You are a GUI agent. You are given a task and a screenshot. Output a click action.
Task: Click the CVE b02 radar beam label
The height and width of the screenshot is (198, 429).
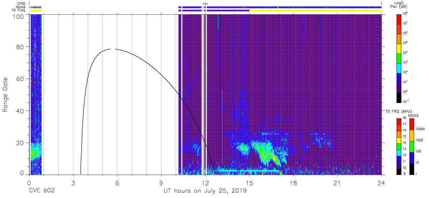click(41, 191)
